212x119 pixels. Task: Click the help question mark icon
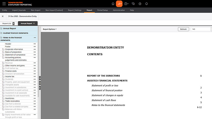tap(140, 4)
